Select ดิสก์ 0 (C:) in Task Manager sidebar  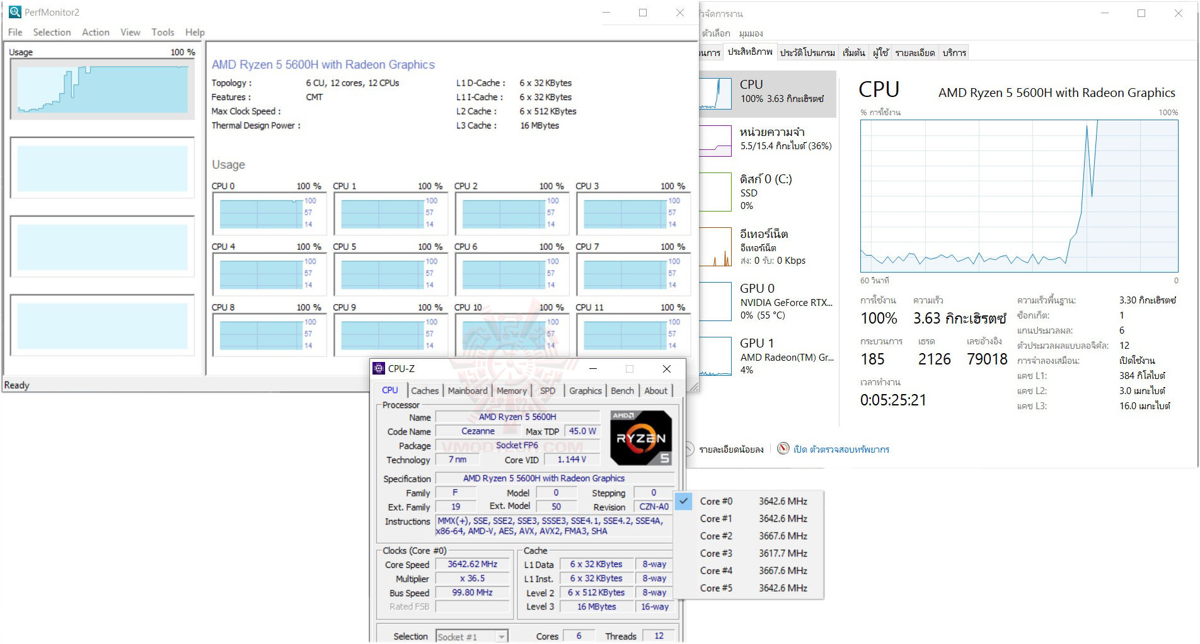768,192
